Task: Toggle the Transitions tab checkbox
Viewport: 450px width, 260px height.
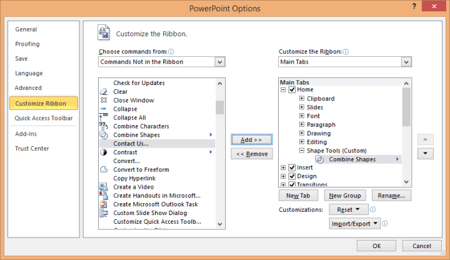Action: (x=292, y=184)
